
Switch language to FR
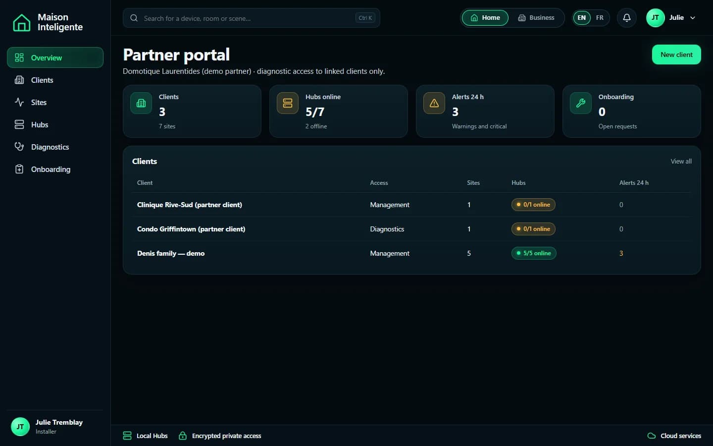600,18
